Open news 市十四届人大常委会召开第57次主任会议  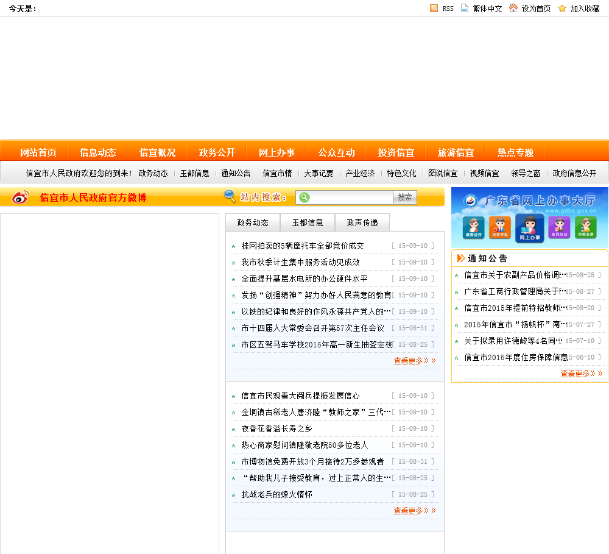click(x=312, y=328)
